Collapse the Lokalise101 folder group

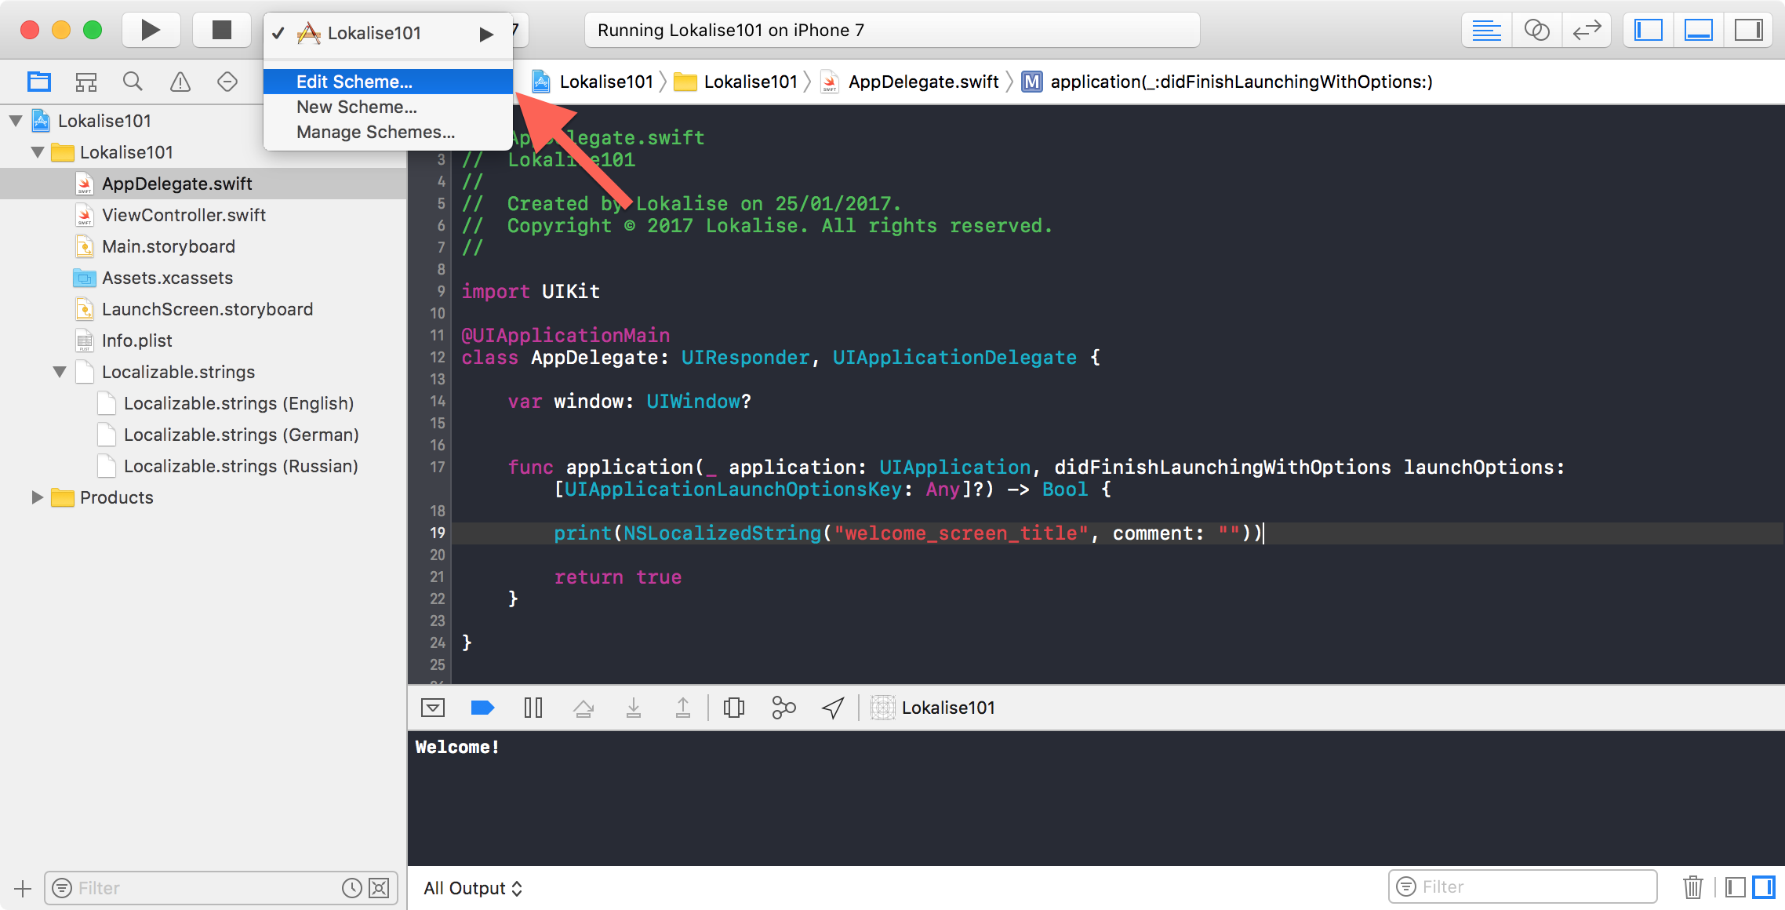[x=38, y=152]
